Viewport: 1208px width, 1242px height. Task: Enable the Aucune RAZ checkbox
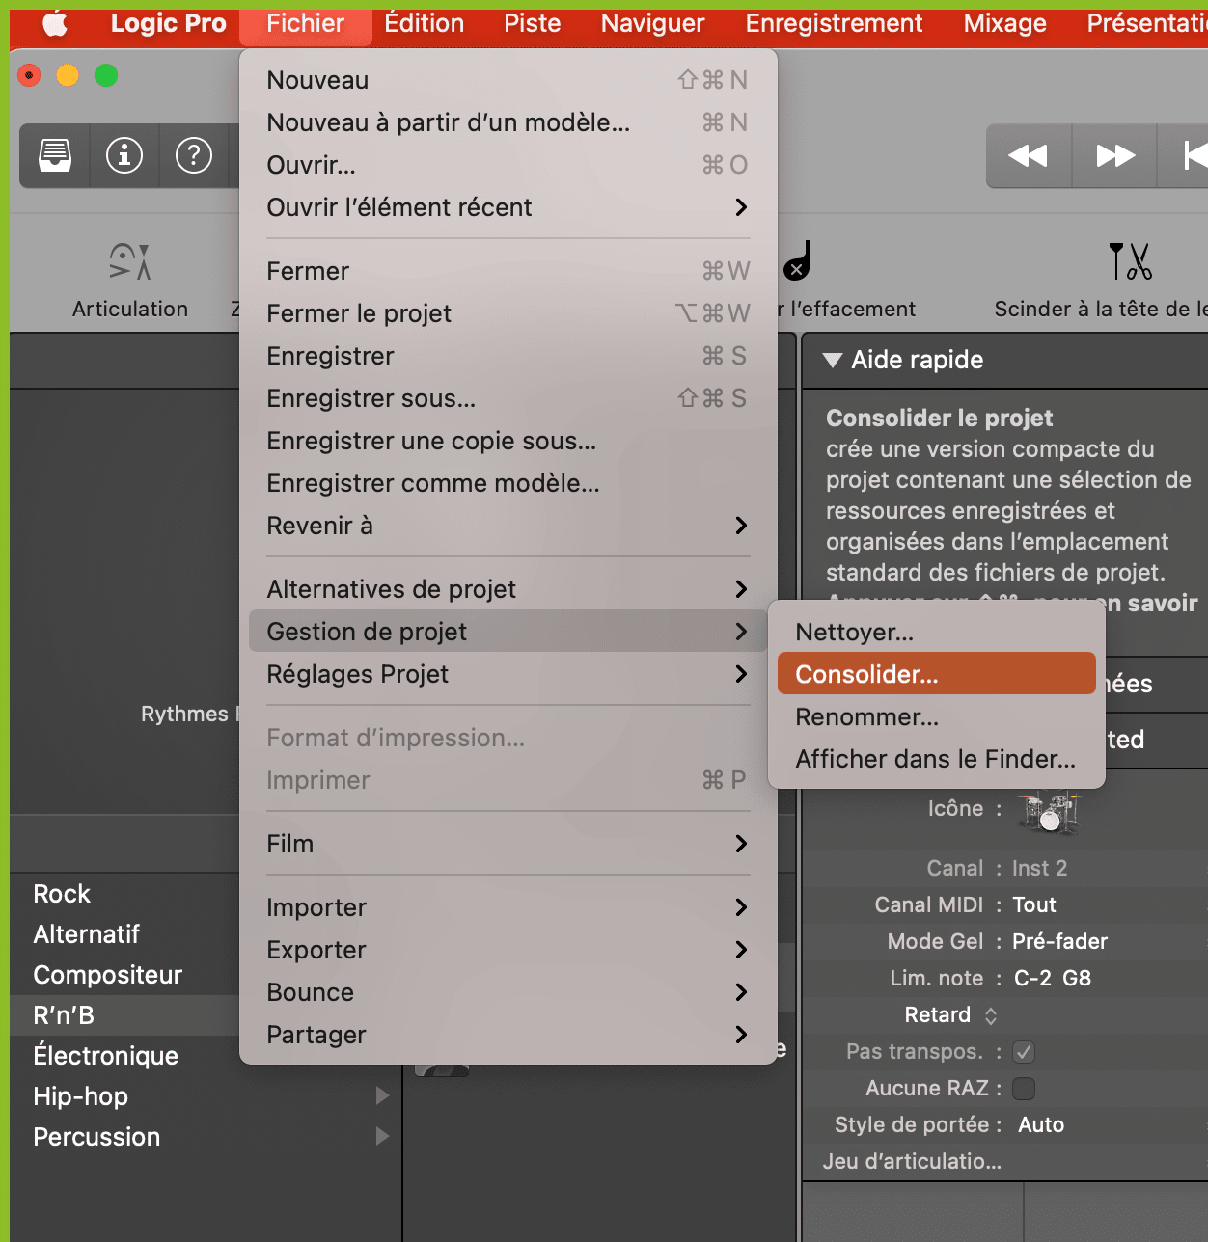pyautogui.click(x=1024, y=1089)
